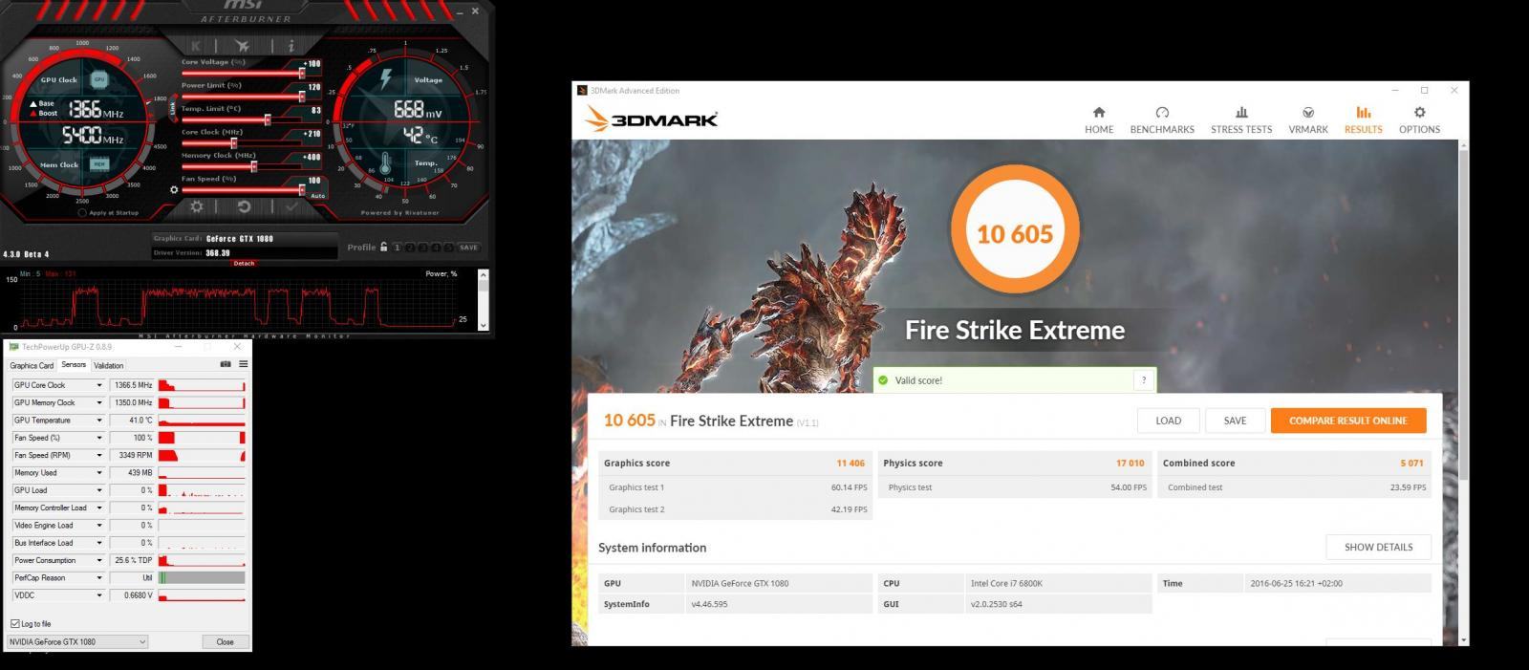Click the airplane OC scanner icon in Afterburner
This screenshot has width=1529, height=670.
pyautogui.click(x=243, y=45)
